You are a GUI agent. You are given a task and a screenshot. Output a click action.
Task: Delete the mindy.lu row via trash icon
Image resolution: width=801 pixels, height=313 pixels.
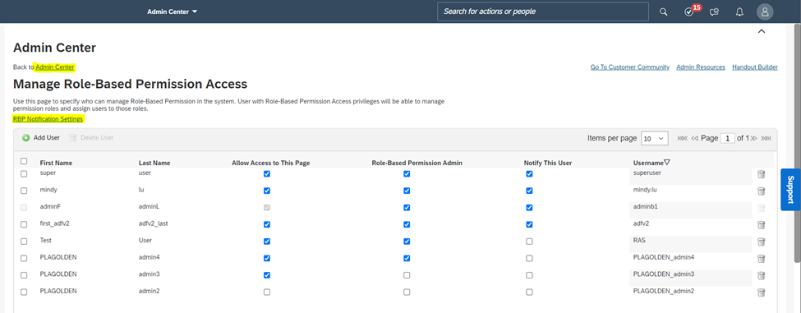point(761,191)
